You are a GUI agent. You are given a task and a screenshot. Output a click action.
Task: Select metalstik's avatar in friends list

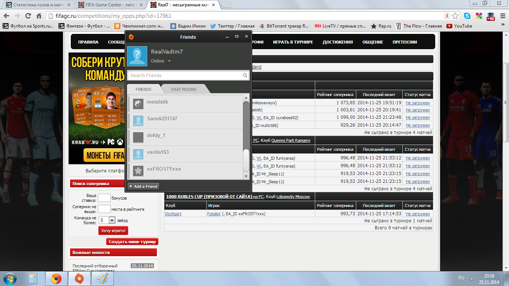point(138,104)
